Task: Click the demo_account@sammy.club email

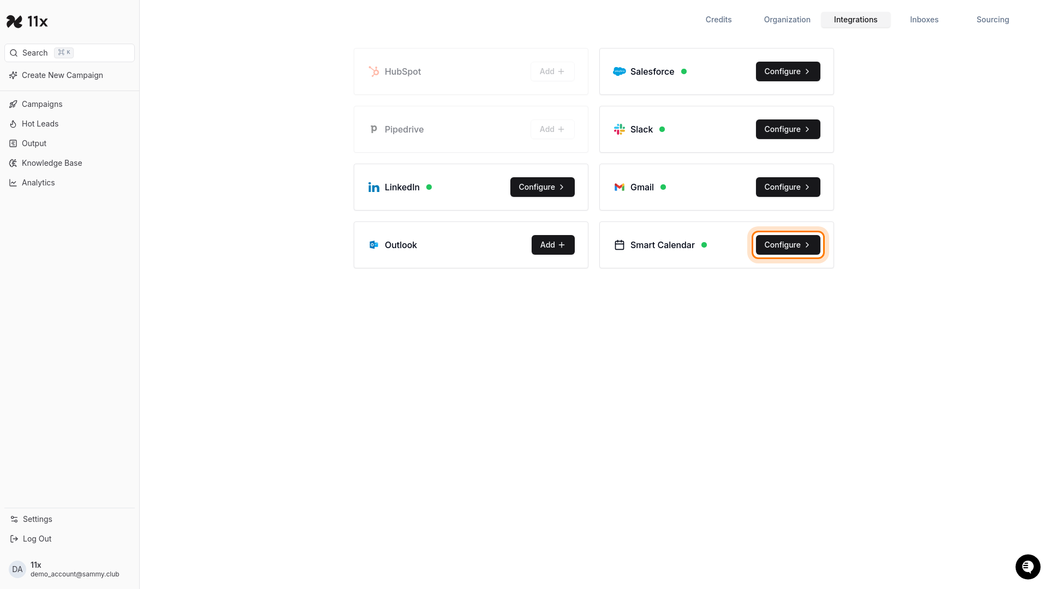Action: pyautogui.click(x=75, y=574)
